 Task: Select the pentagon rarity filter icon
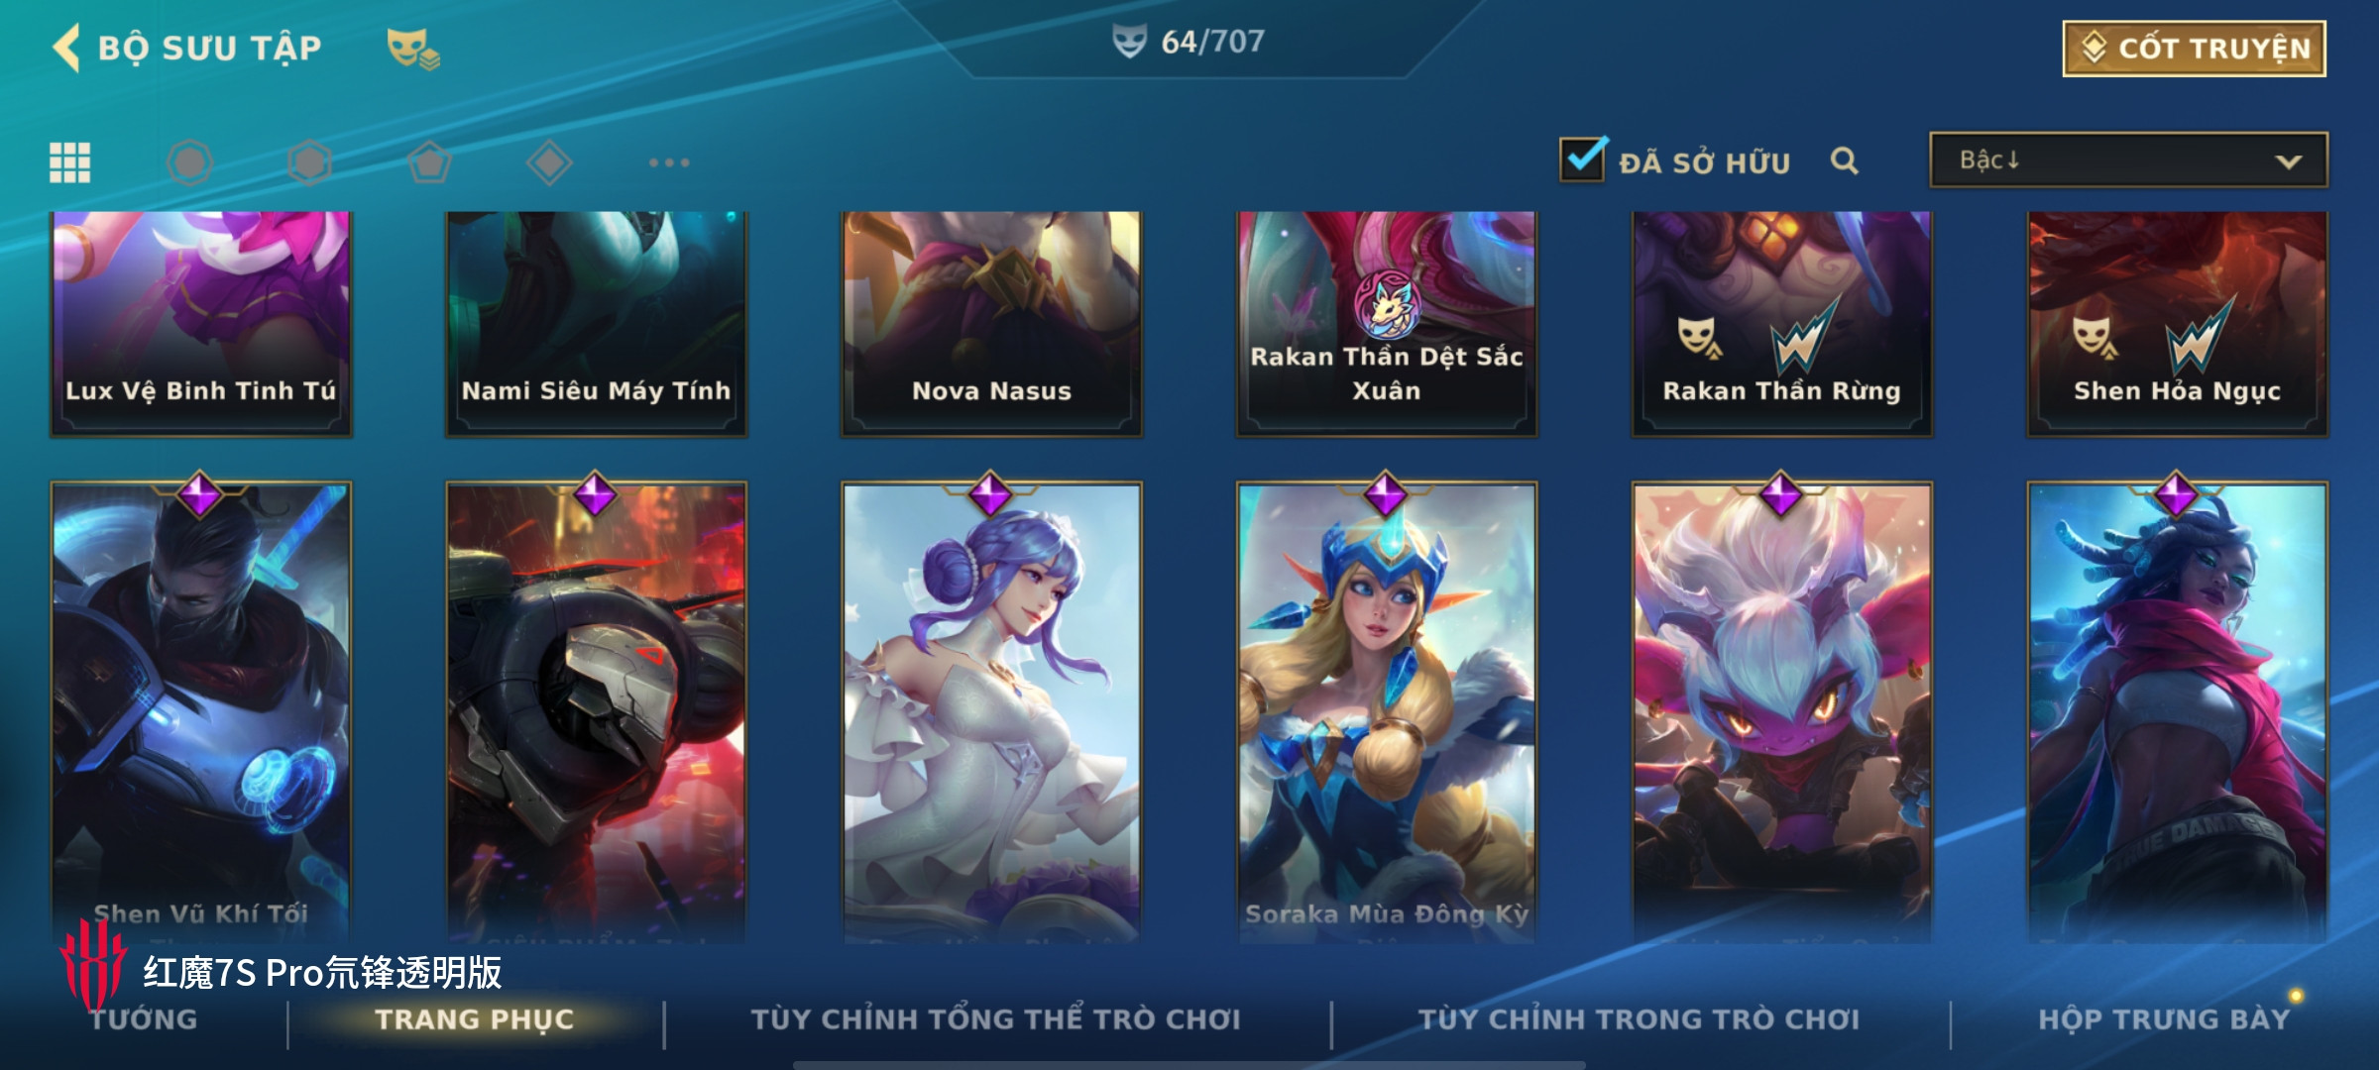429,162
